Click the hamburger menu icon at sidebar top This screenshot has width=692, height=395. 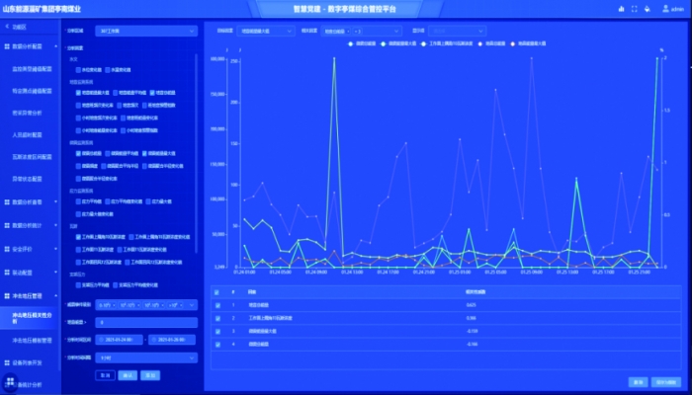[x=7, y=28]
